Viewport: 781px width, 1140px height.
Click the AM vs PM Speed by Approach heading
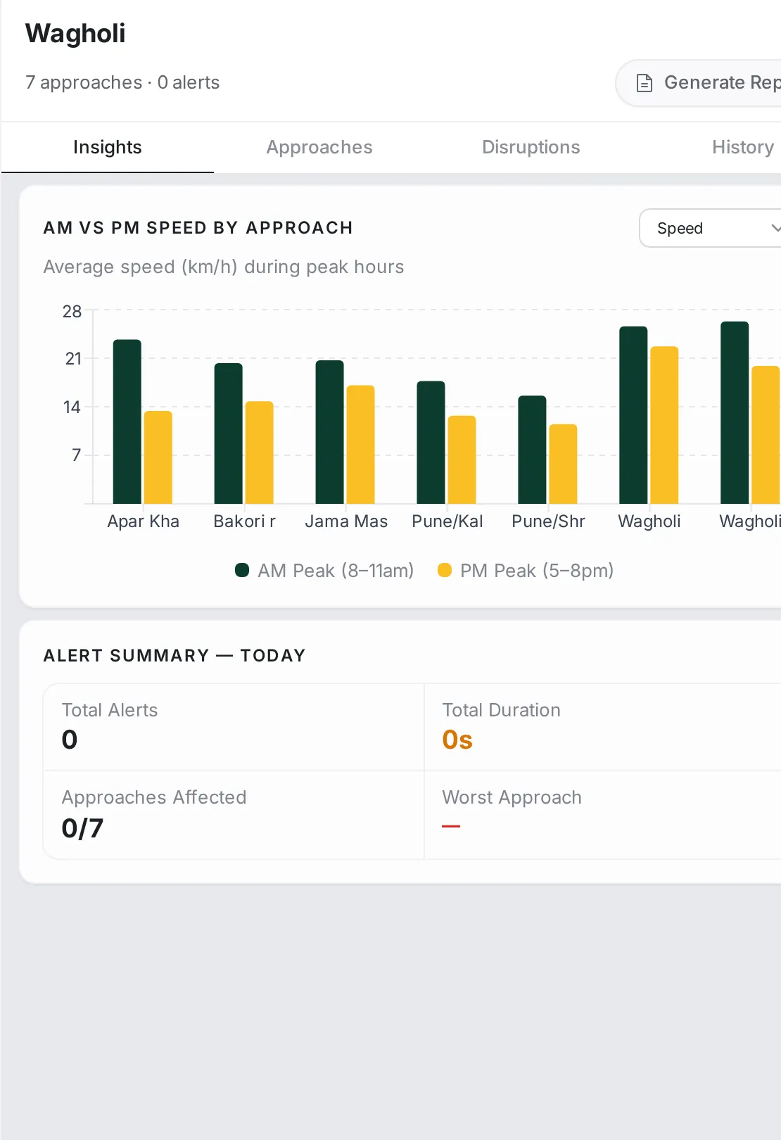point(198,228)
